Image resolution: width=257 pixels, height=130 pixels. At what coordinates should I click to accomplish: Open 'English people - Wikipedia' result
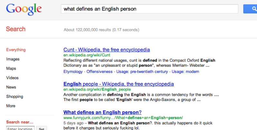pos(119,84)
